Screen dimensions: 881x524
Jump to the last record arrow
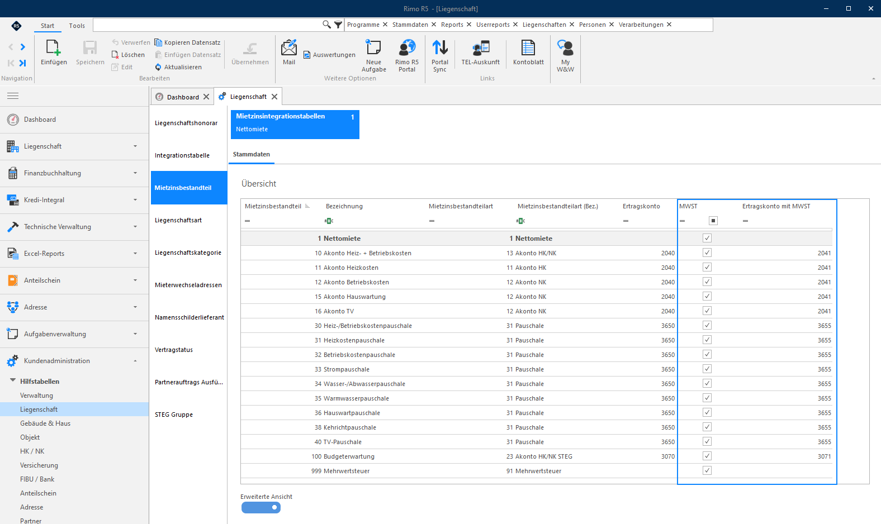(x=23, y=63)
